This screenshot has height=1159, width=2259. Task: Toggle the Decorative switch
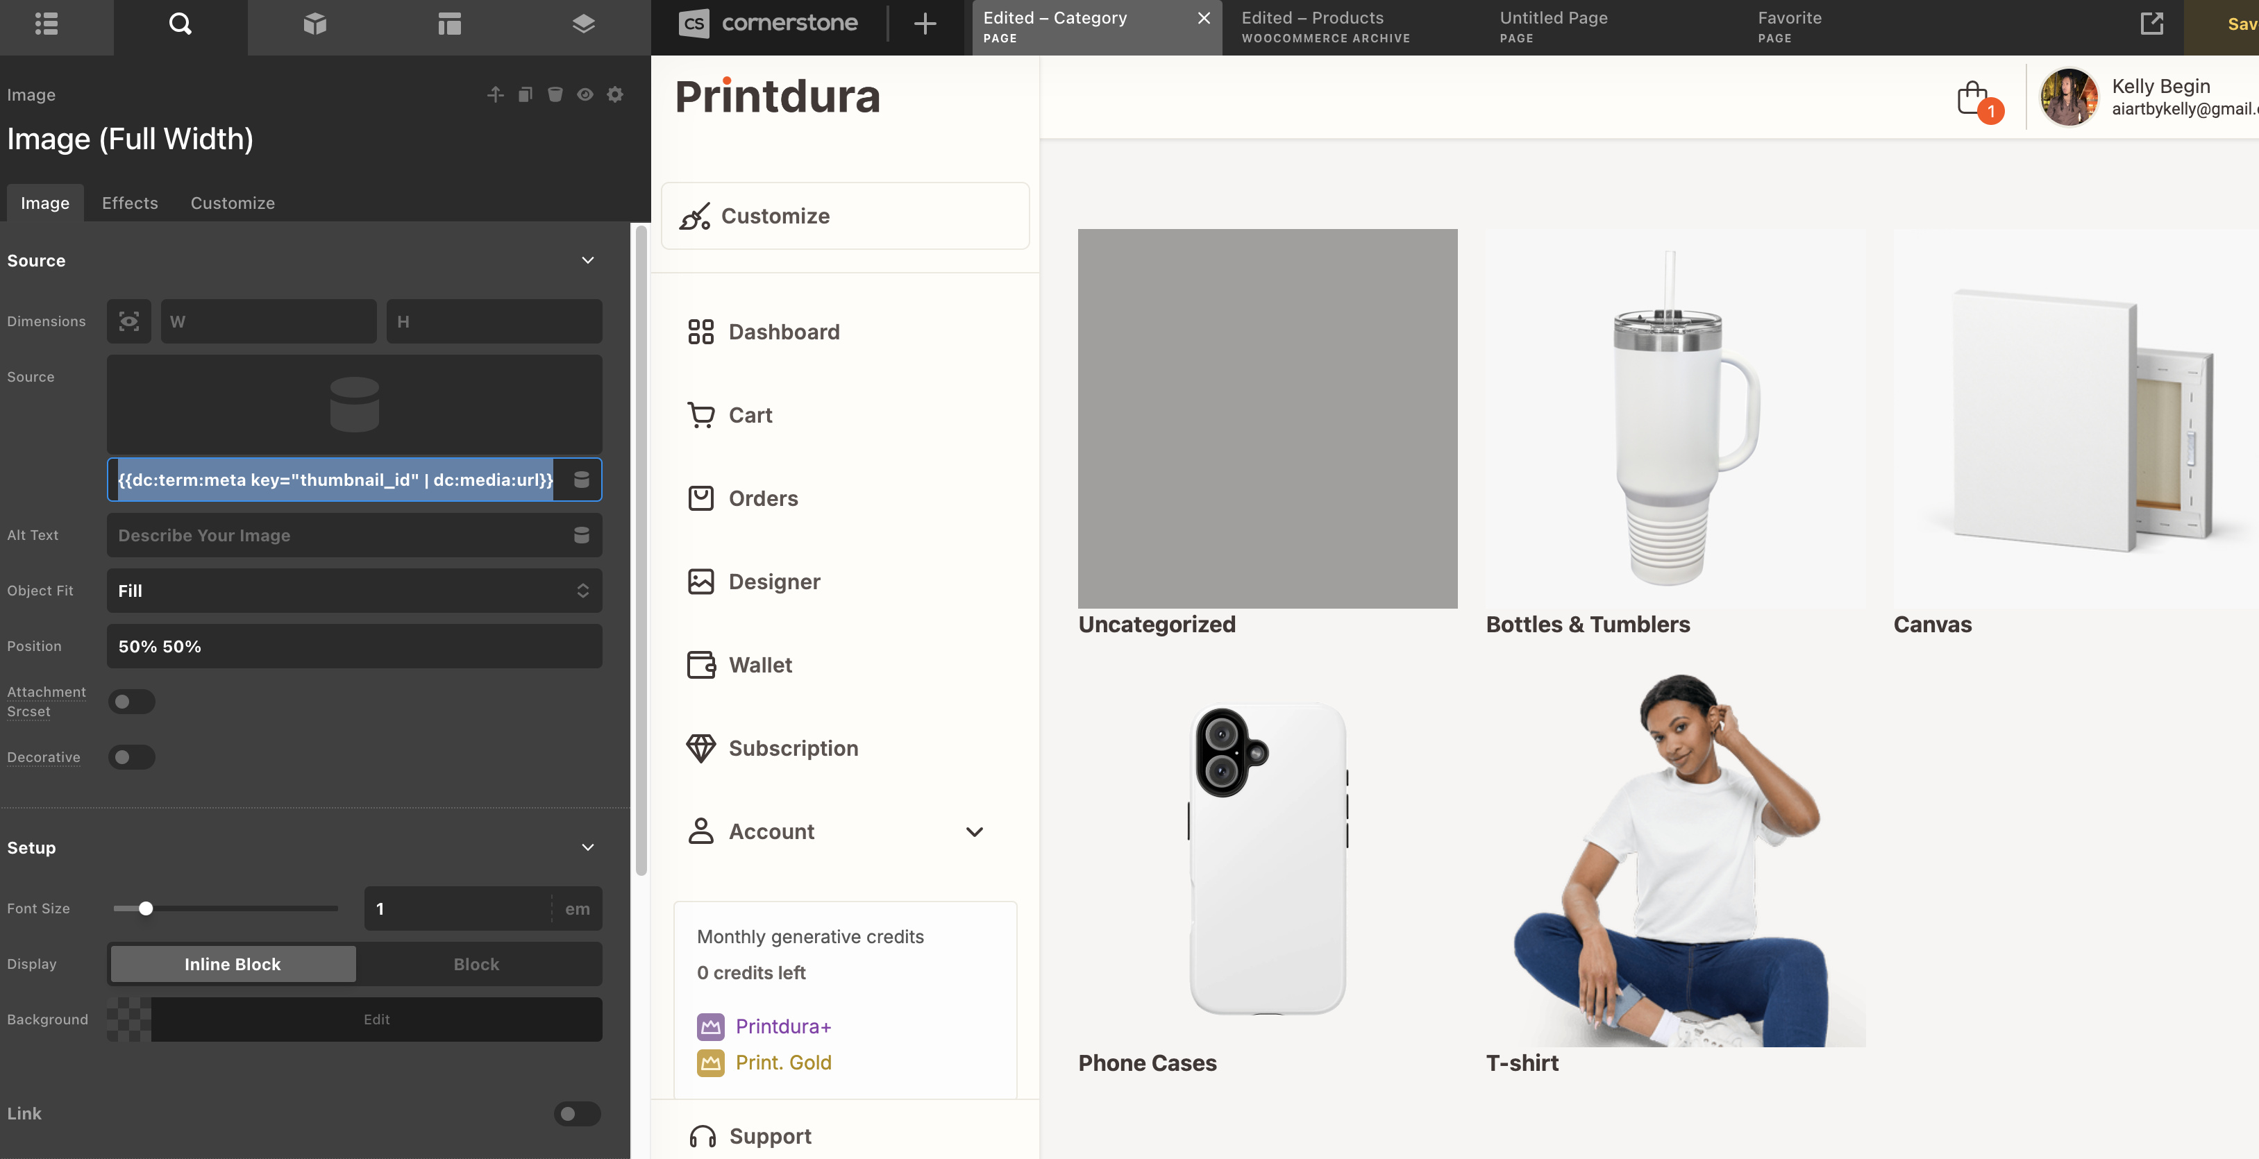click(131, 756)
